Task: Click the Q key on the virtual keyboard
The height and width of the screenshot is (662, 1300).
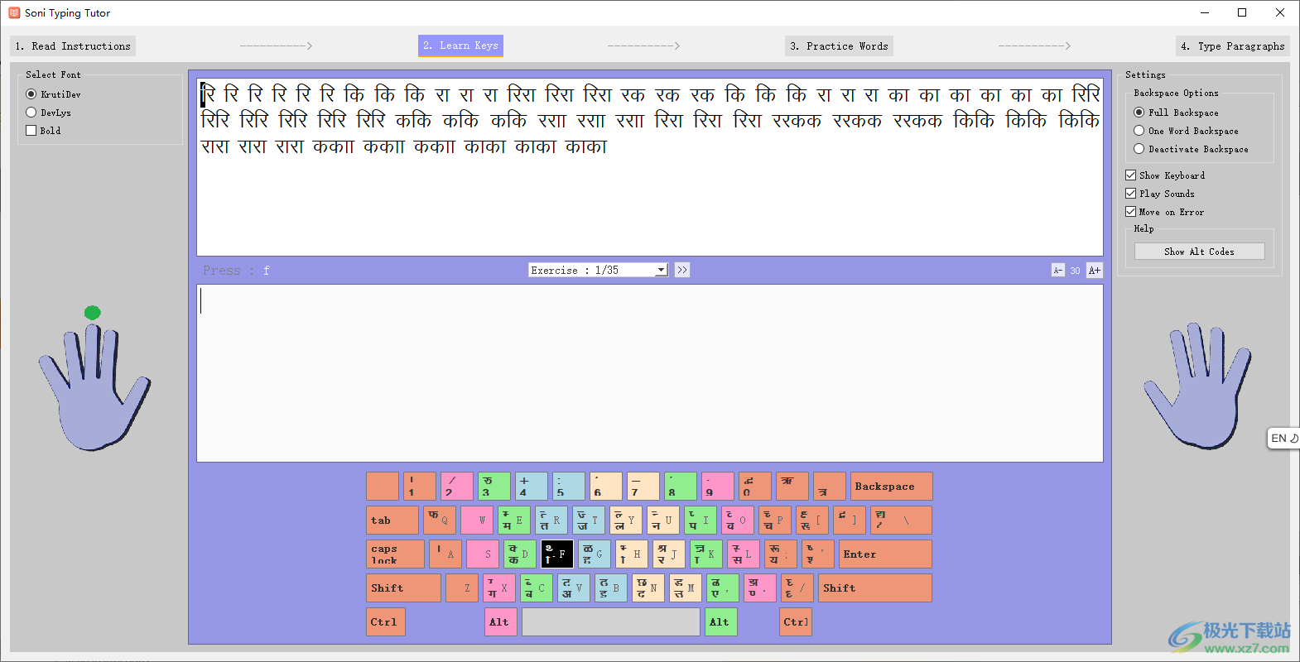Action: (439, 520)
